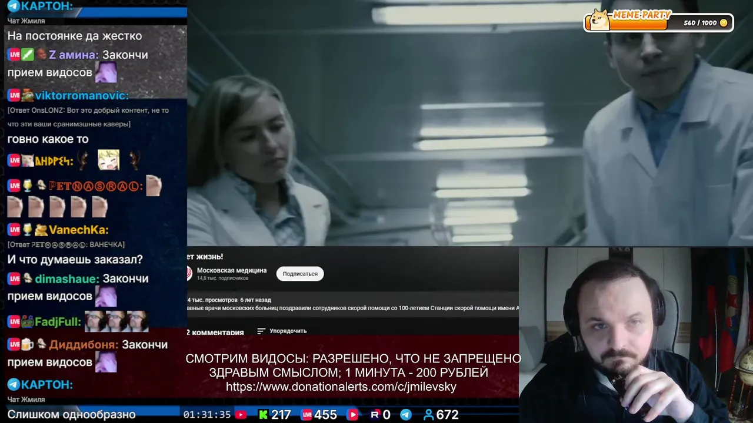Click the 'И что думаешь заказал?' message
Image resolution: width=753 pixels, height=423 pixels.
(x=75, y=260)
